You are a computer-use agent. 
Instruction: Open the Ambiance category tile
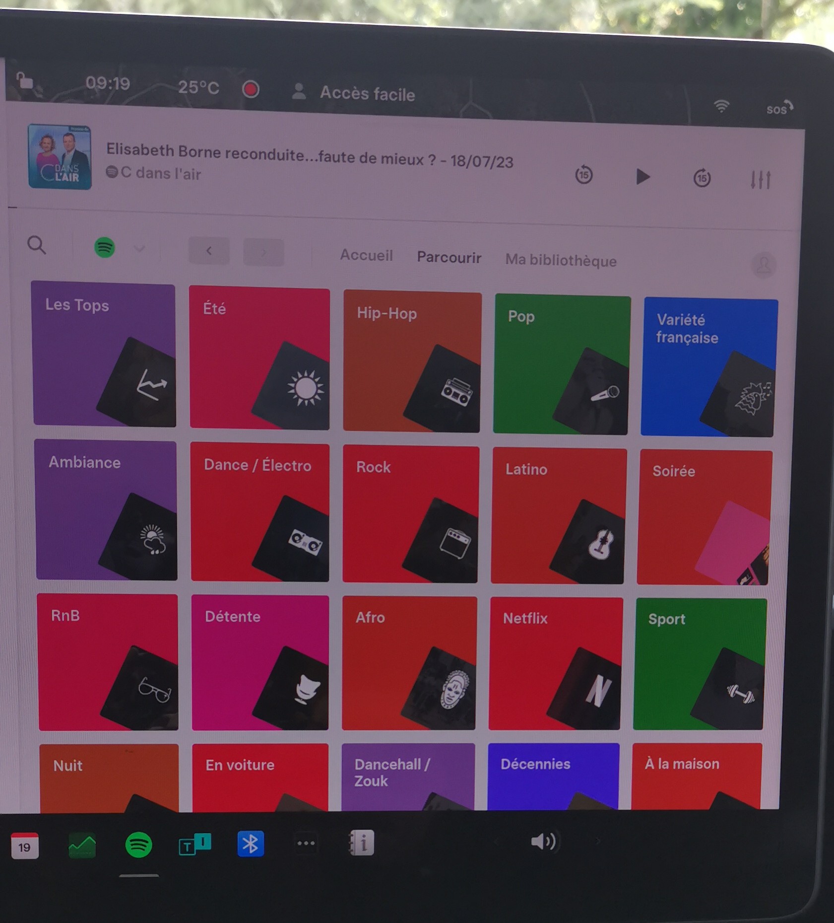pyautogui.click(x=106, y=510)
